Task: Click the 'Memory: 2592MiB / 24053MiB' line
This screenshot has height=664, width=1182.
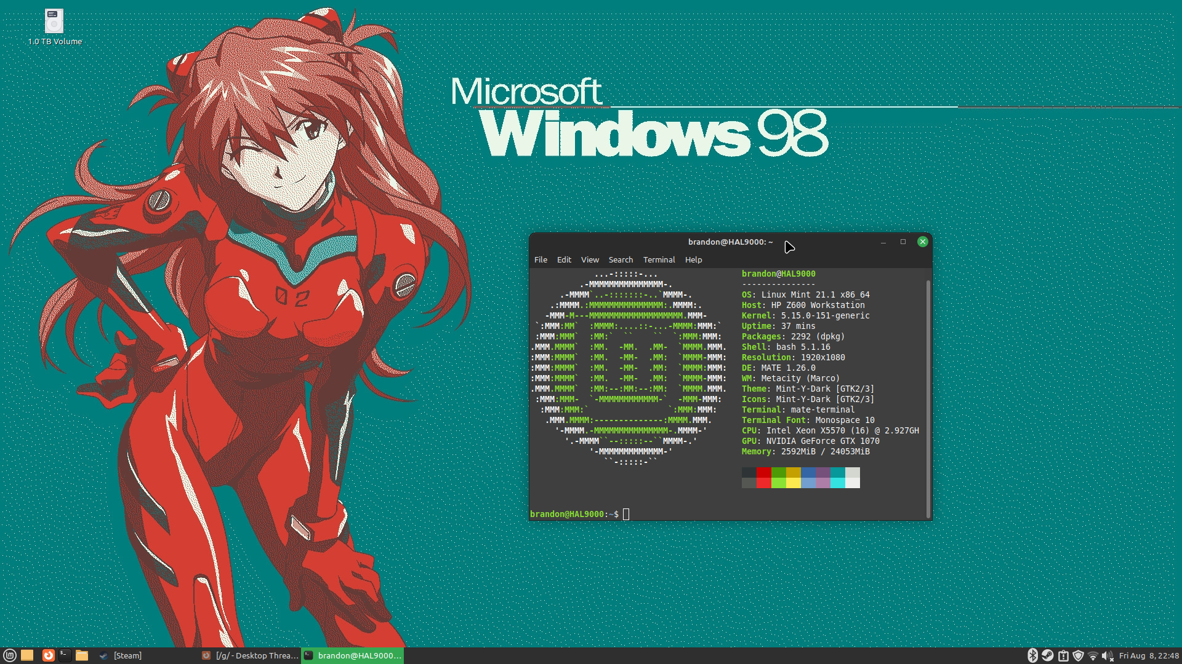Action: 805,452
